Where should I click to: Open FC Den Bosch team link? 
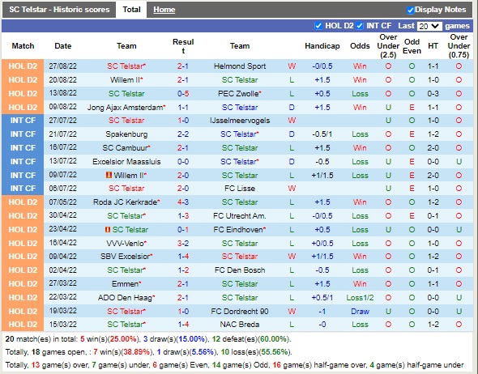coord(240,270)
